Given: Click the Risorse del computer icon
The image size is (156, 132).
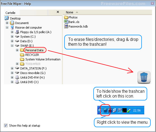Looking at the screenshot, I should [x=12, y=27].
